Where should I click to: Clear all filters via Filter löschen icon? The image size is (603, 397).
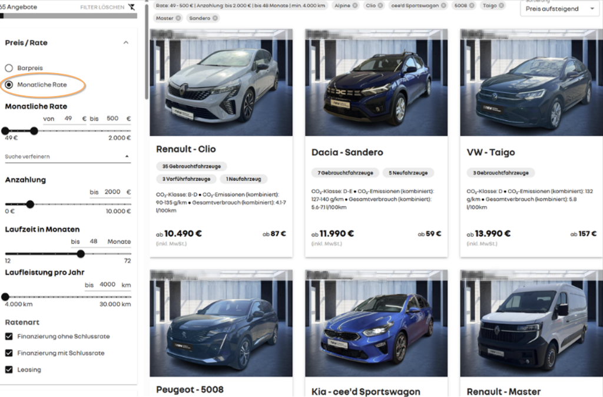132,7
